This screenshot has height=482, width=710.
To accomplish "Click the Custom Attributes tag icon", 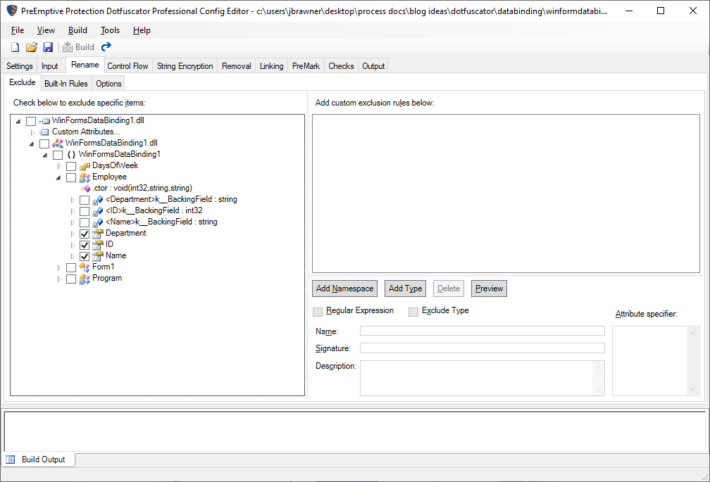I will (x=44, y=132).
